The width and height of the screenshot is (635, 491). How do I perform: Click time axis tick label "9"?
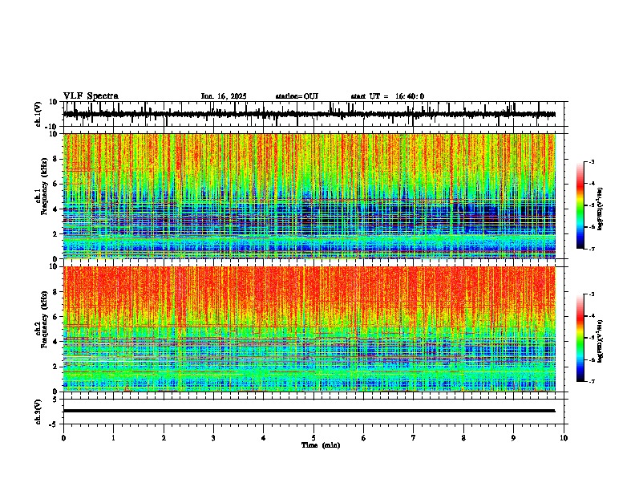pos(513,438)
